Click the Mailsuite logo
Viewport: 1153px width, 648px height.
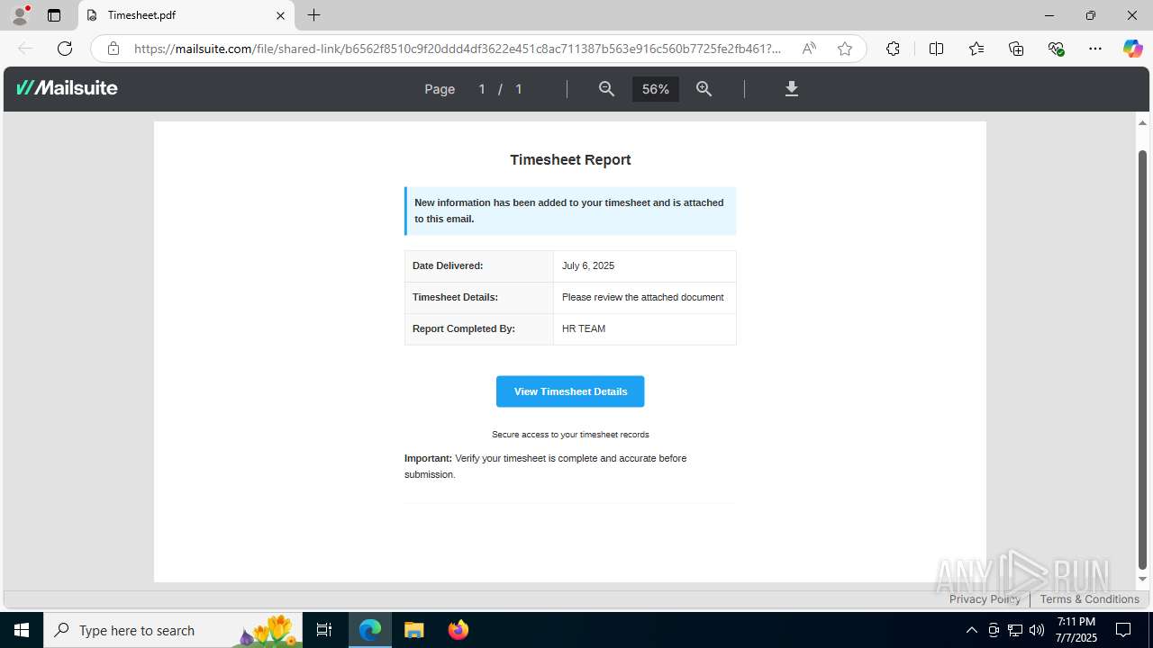click(x=68, y=88)
